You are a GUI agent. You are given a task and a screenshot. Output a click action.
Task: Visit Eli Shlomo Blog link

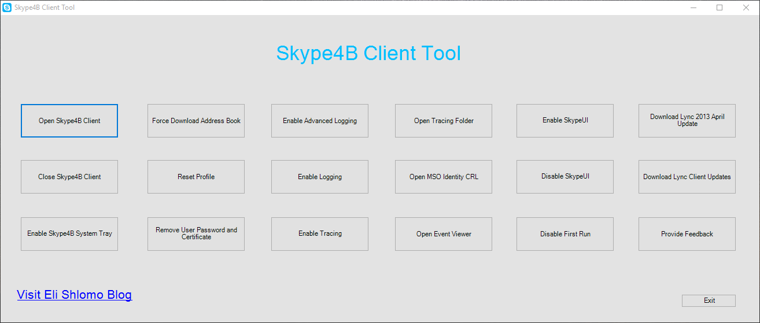coord(75,295)
